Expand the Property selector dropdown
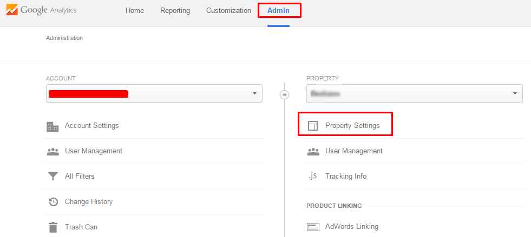 click(x=414, y=93)
